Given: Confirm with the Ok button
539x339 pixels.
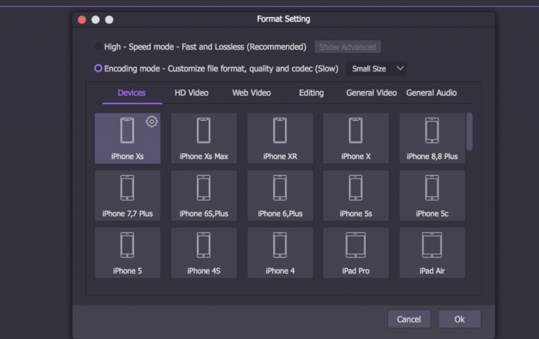Looking at the screenshot, I should point(459,320).
